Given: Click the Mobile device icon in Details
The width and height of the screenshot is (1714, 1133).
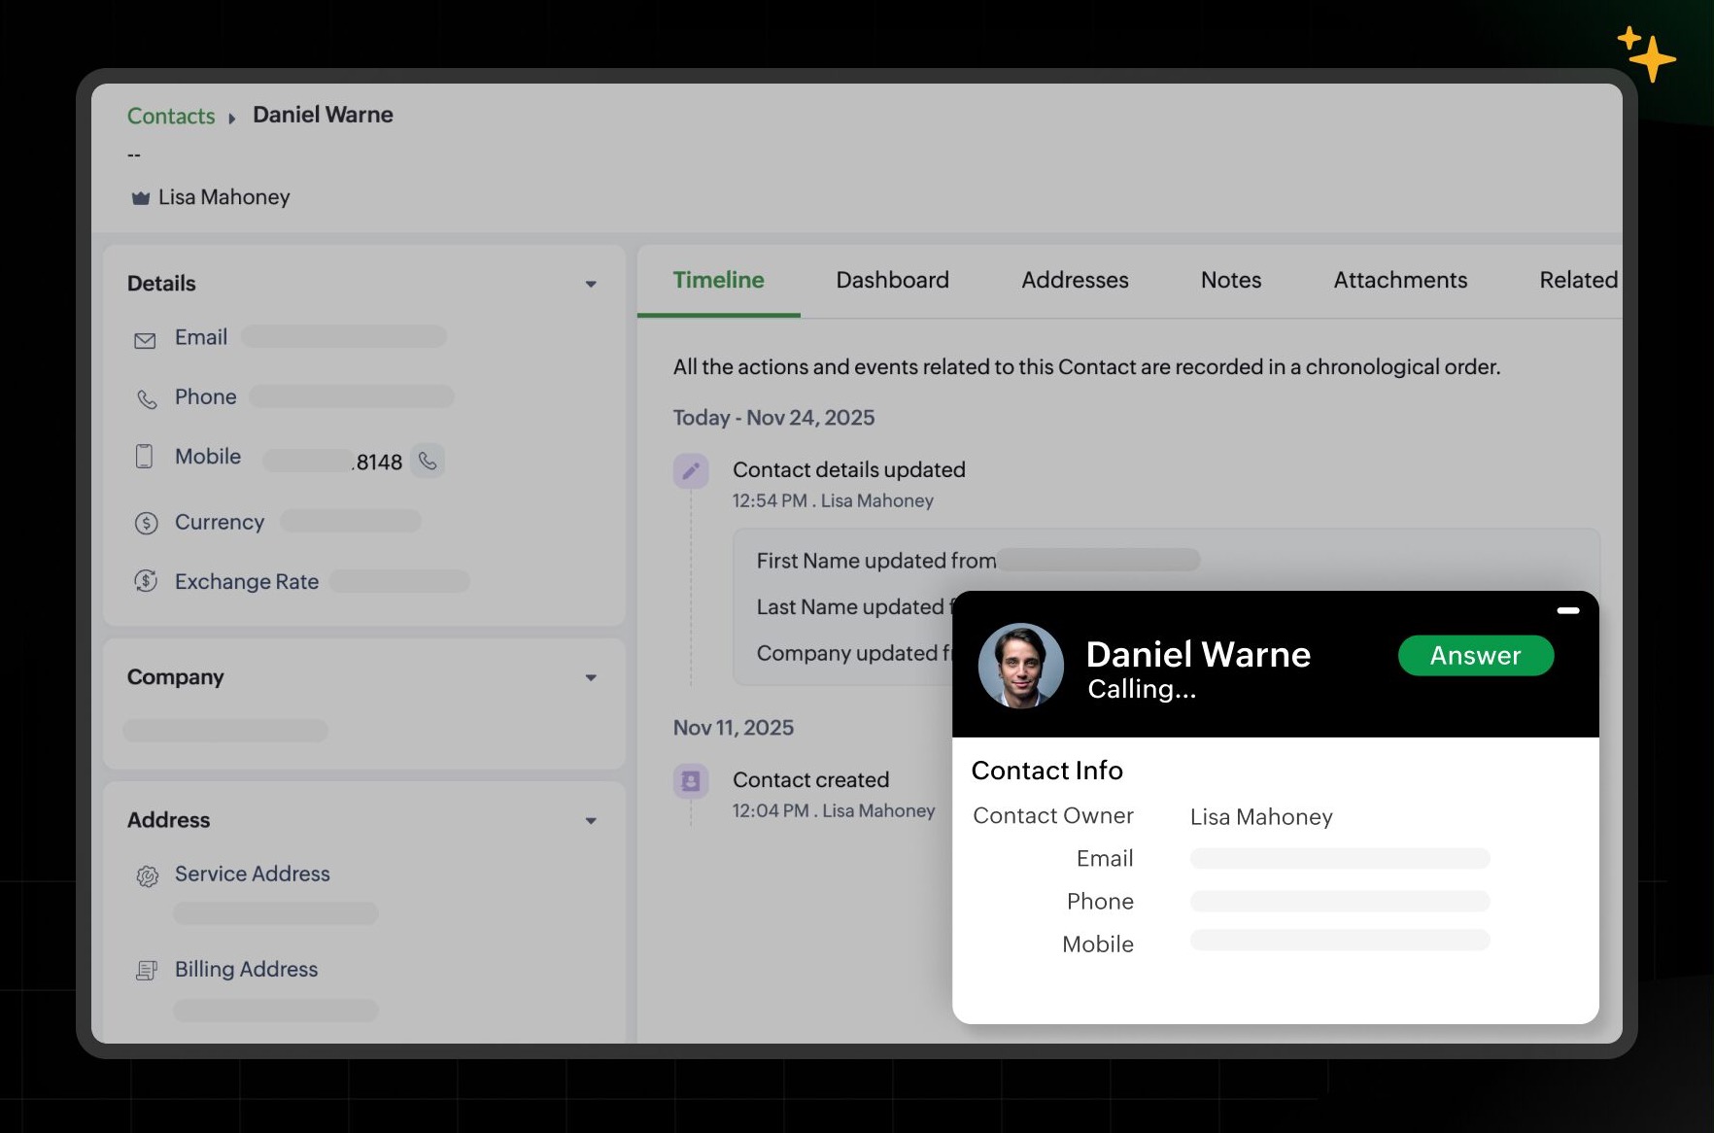Looking at the screenshot, I should click(x=144, y=457).
